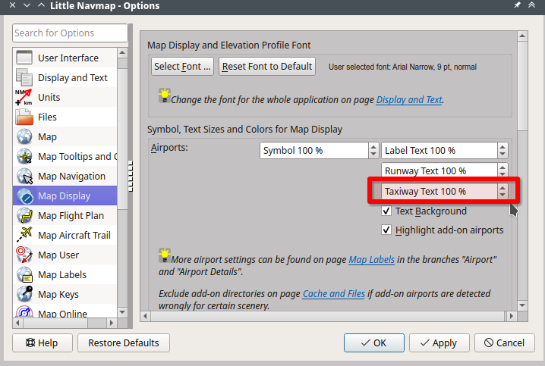
Task: Click the Map Flight Plan icon
Action: (x=24, y=215)
